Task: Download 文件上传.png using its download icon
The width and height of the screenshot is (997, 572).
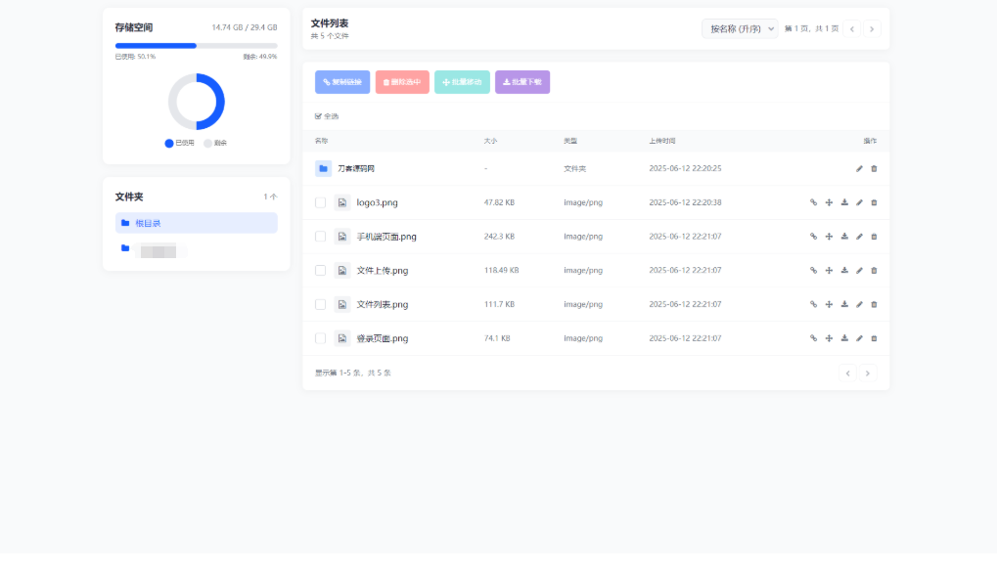Action: coord(844,270)
